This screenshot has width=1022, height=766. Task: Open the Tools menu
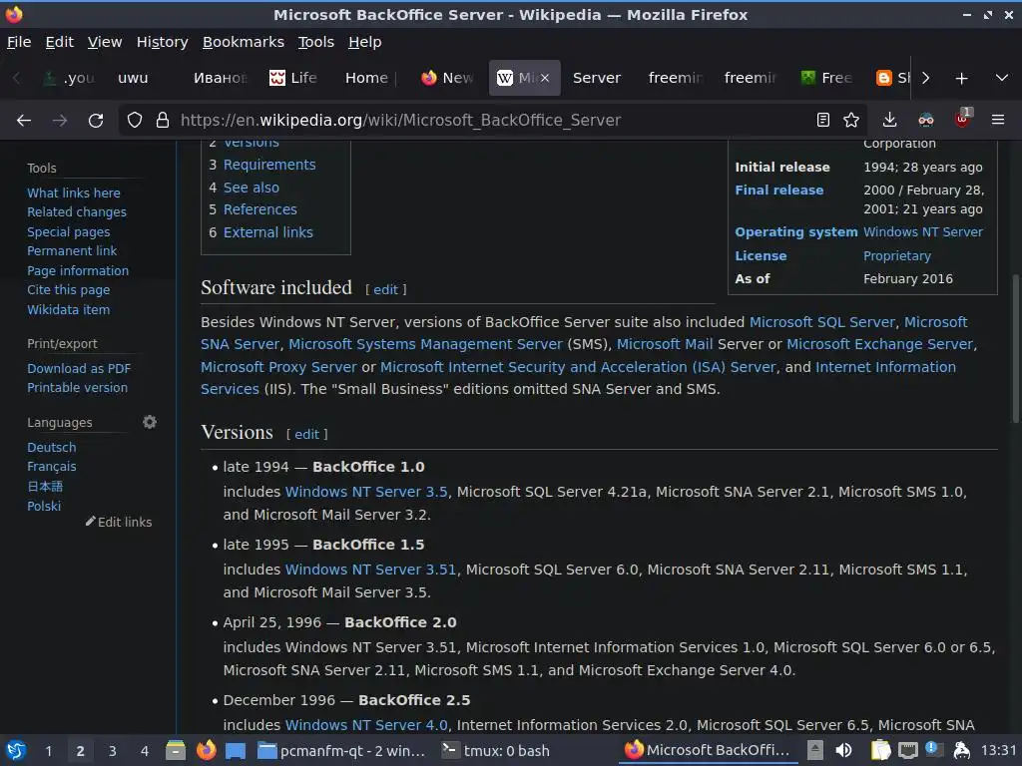[316, 42]
